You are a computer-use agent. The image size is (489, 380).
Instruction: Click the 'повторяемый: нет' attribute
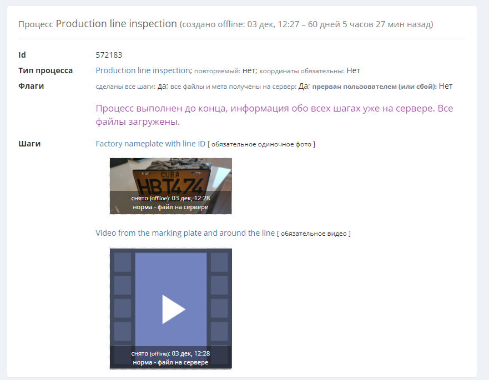[x=225, y=71]
